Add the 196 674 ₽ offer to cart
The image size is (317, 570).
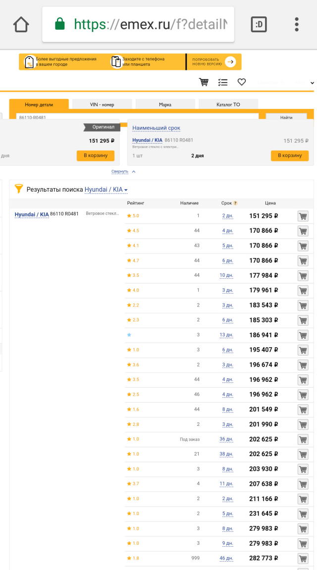click(303, 365)
